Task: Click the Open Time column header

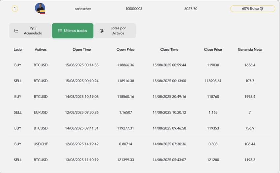Action: 82,50
